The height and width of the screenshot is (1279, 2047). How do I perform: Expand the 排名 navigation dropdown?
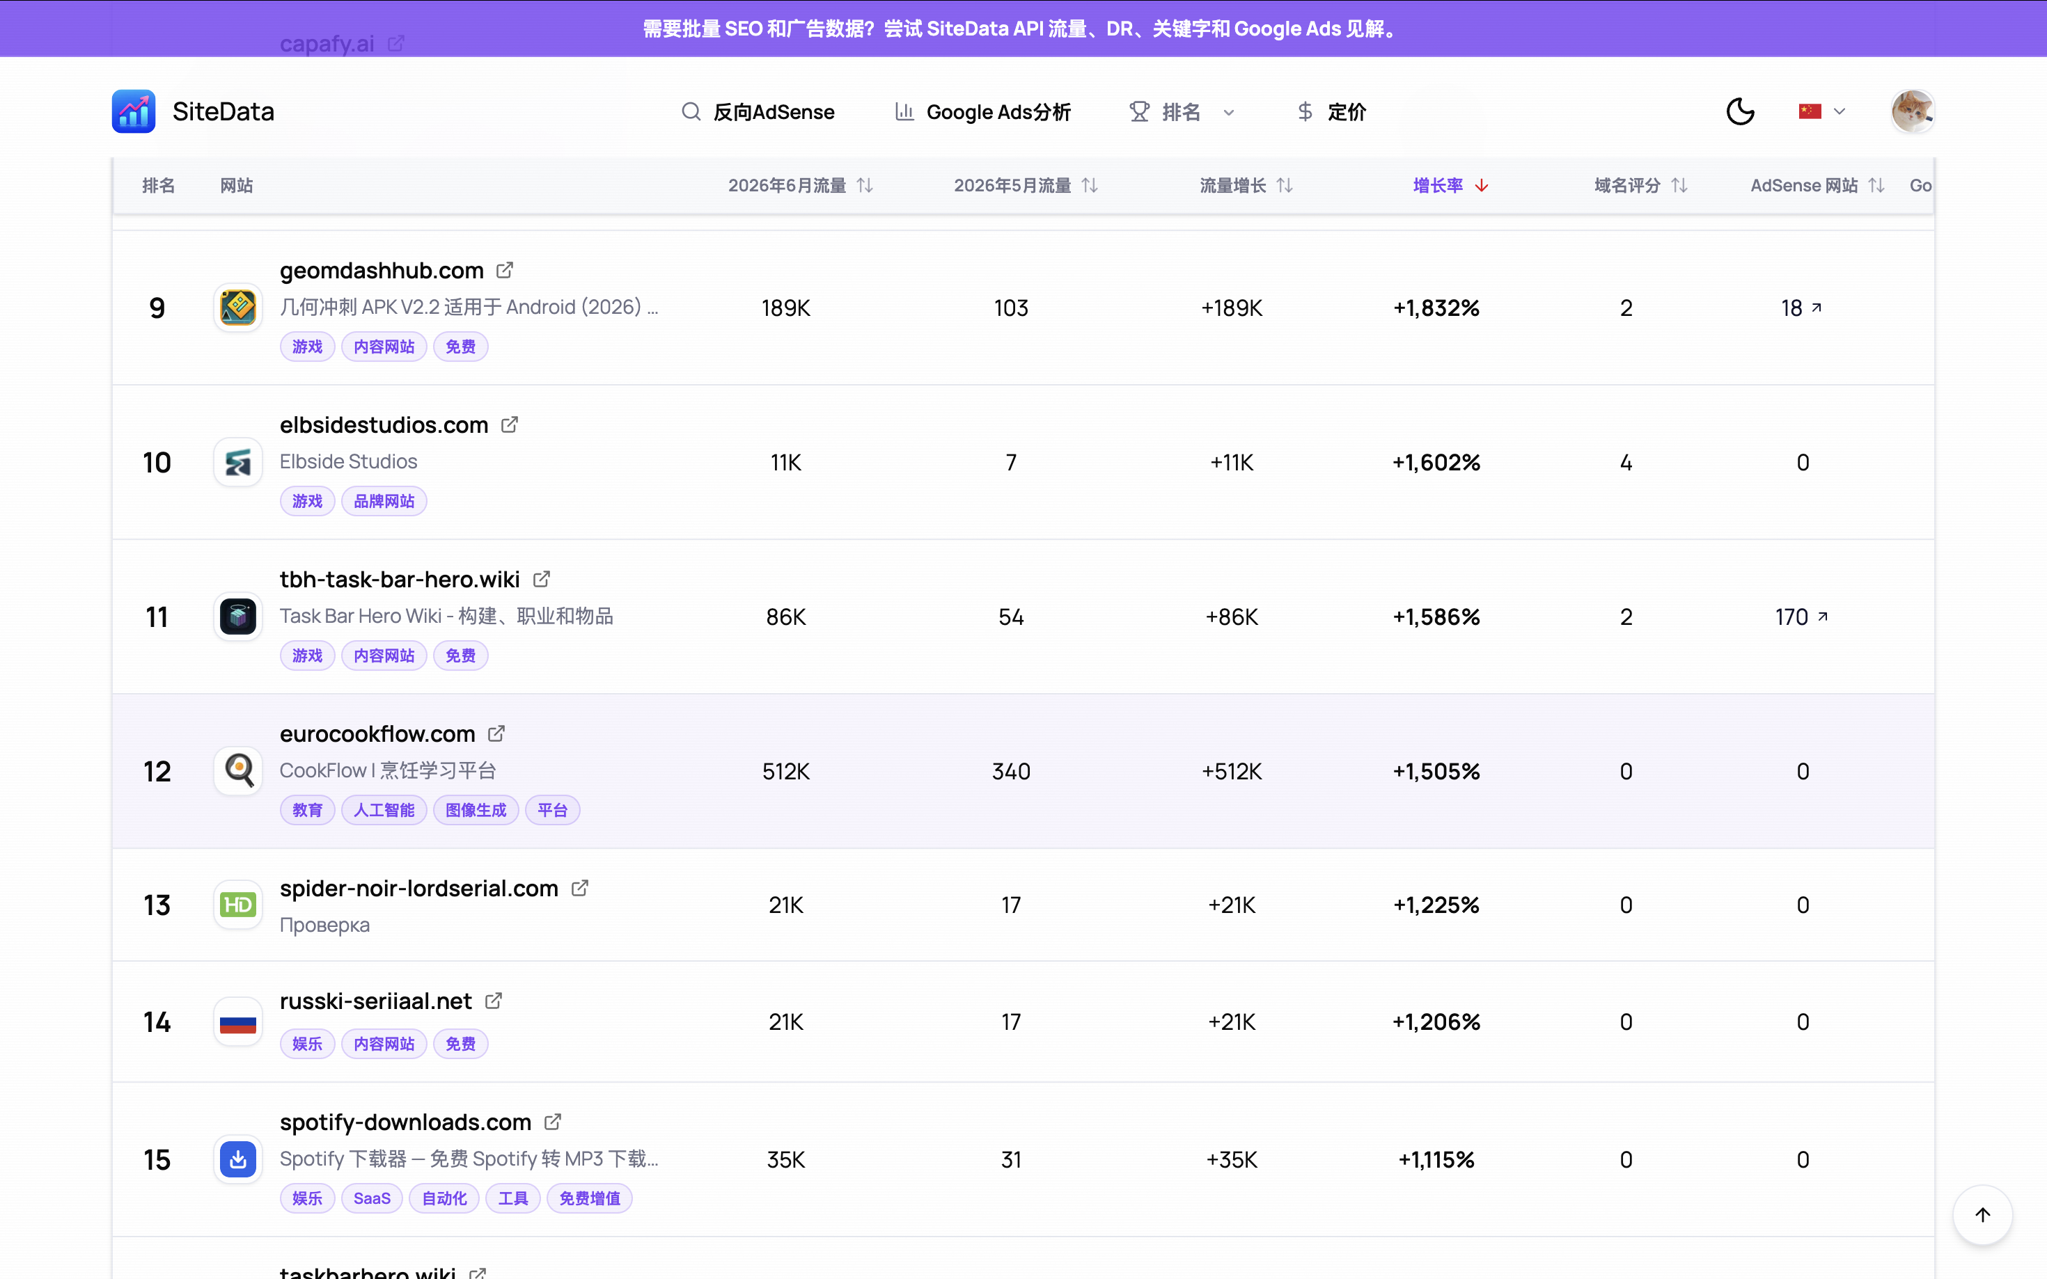pos(1182,111)
